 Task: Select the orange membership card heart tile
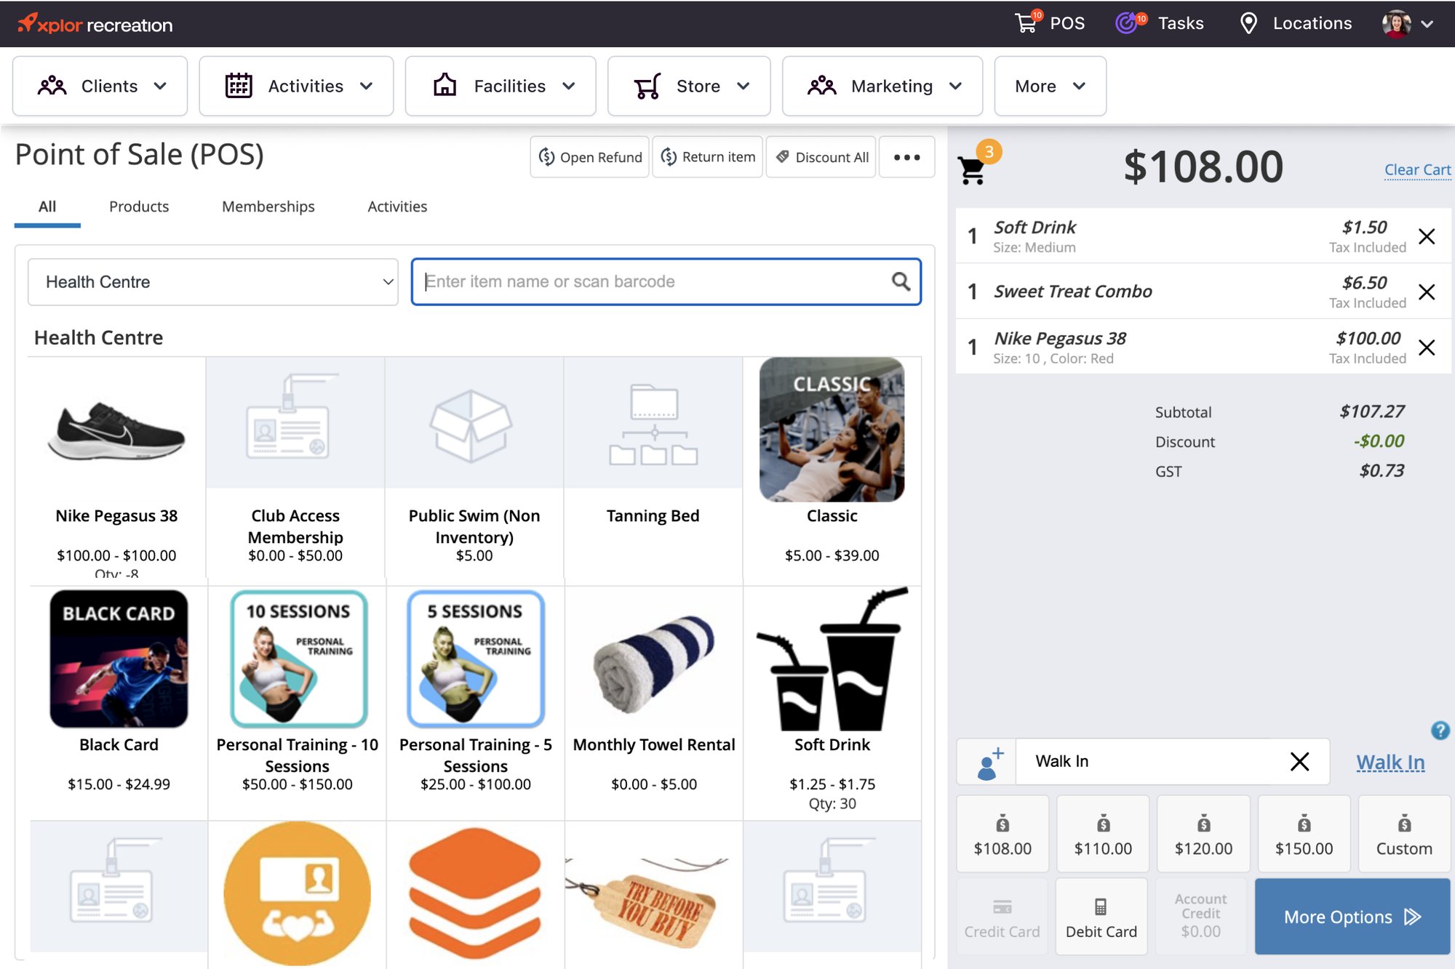coord(298,894)
